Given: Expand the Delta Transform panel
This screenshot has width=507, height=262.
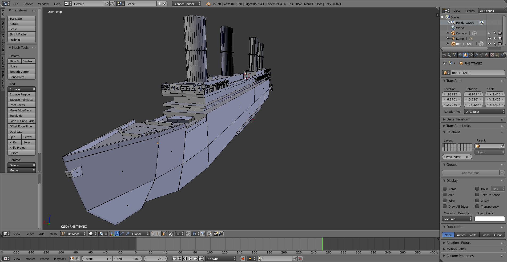Looking at the screenshot, I should click(458, 119).
